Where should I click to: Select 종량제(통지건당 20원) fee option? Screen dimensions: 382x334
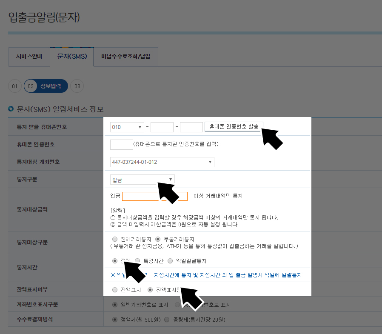(167, 320)
